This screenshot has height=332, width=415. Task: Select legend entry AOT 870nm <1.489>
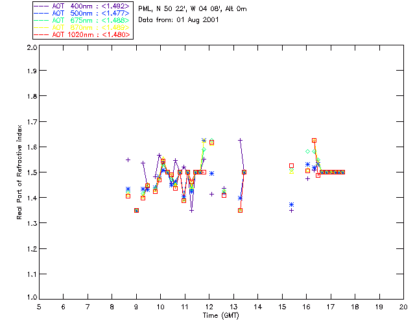pyautogui.click(x=82, y=27)
